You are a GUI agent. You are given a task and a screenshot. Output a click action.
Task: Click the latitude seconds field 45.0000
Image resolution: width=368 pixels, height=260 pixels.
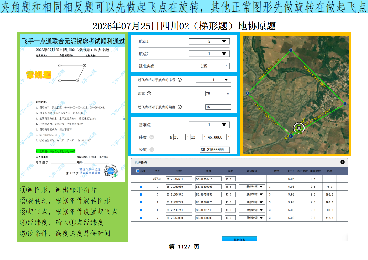[217, 137]
